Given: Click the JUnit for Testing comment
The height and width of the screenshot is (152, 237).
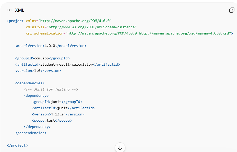Looking at the screenshot, I should (x=51, y=89).
